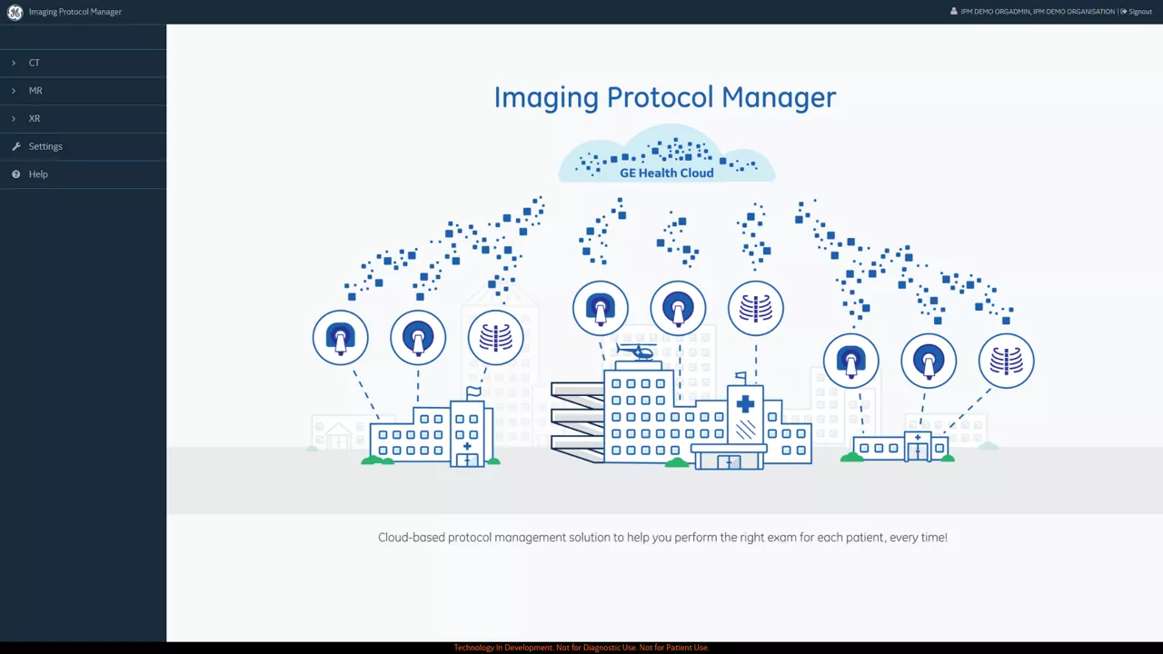Open the Help menu item
The image size is (1163, 654).
[83, 174]
